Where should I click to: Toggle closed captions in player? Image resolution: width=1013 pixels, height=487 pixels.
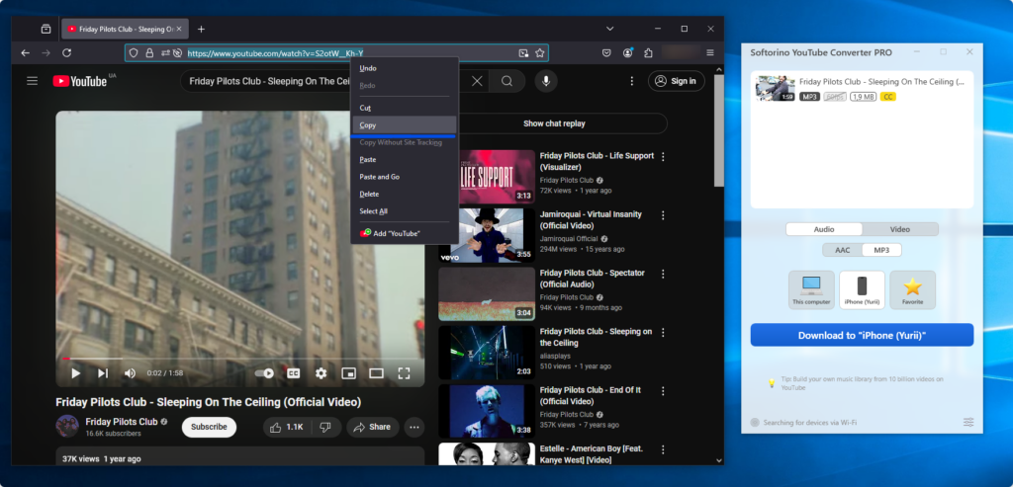[293, 372]
